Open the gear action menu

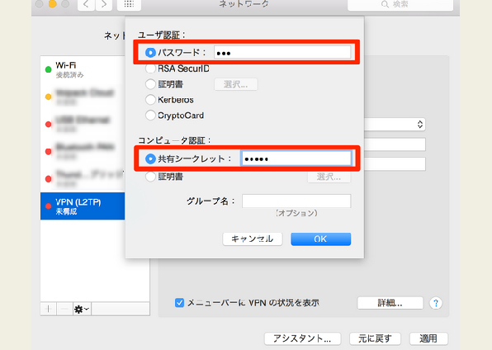82,310
